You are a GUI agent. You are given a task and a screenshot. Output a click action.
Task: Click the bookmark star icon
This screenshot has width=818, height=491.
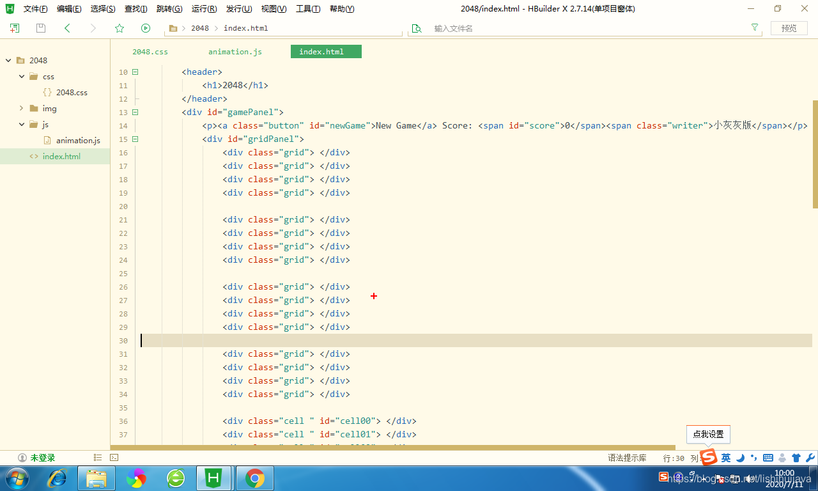[120, 28]
